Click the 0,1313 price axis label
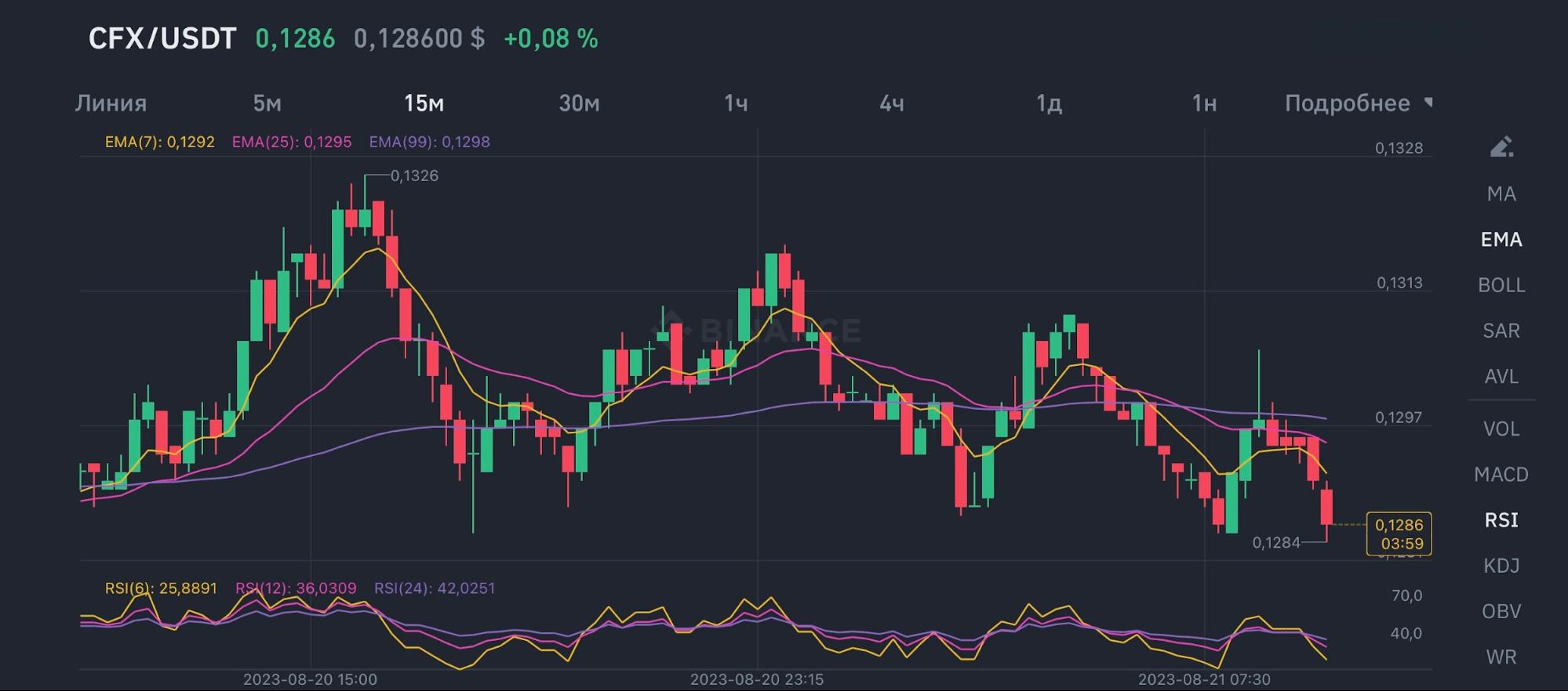 [1399, 283]
